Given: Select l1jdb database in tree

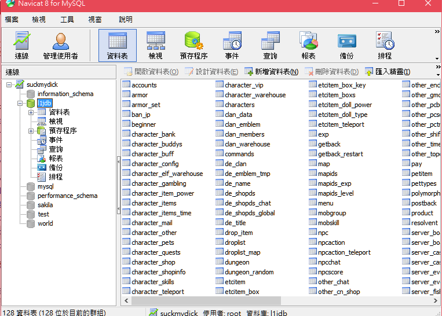Looking at the screenshot, I should pyautogui.click(x=45, y=103).
